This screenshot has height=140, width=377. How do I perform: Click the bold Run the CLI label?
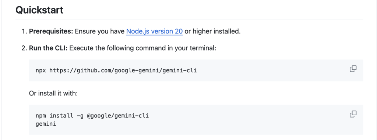coord(49,48)
